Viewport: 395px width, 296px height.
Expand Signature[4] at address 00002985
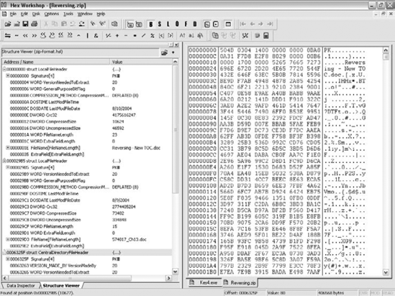(8, 167)
